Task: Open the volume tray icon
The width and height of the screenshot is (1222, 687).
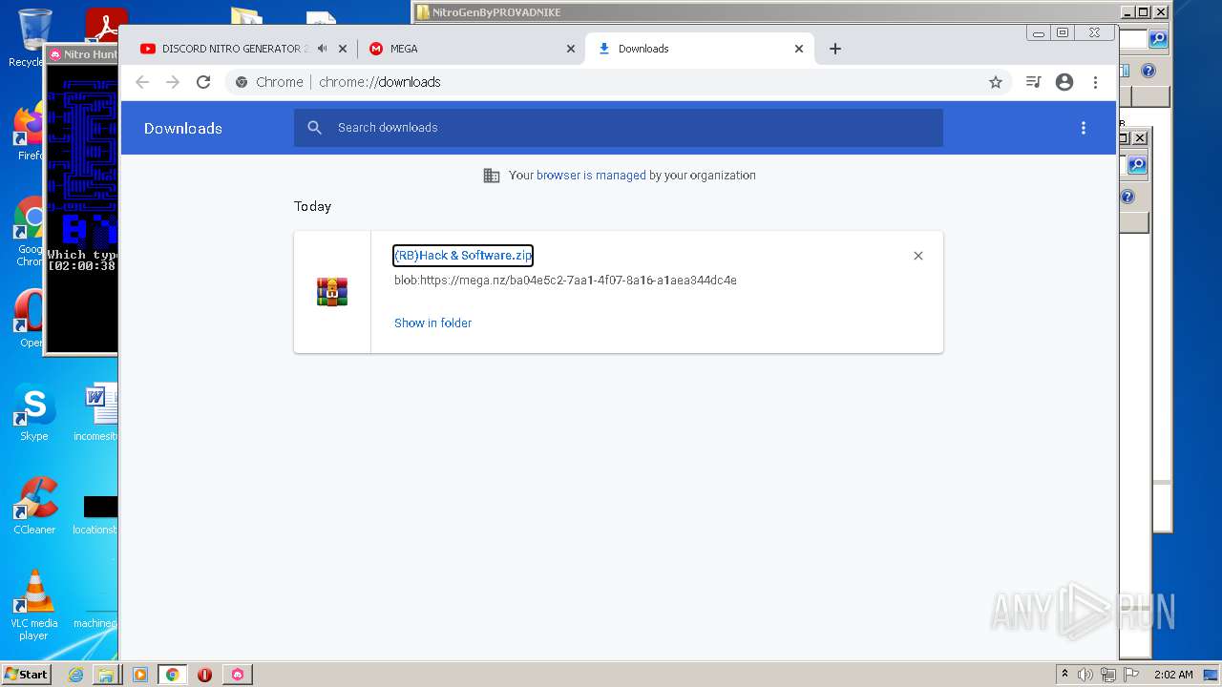Action: (x=1085, y=675)
